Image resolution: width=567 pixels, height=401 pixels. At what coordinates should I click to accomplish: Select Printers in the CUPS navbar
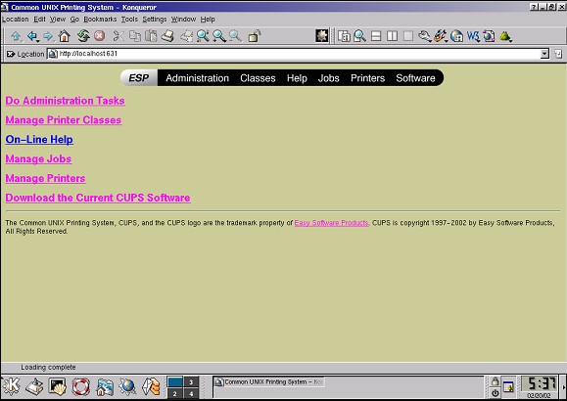click(x=368, y=78)
